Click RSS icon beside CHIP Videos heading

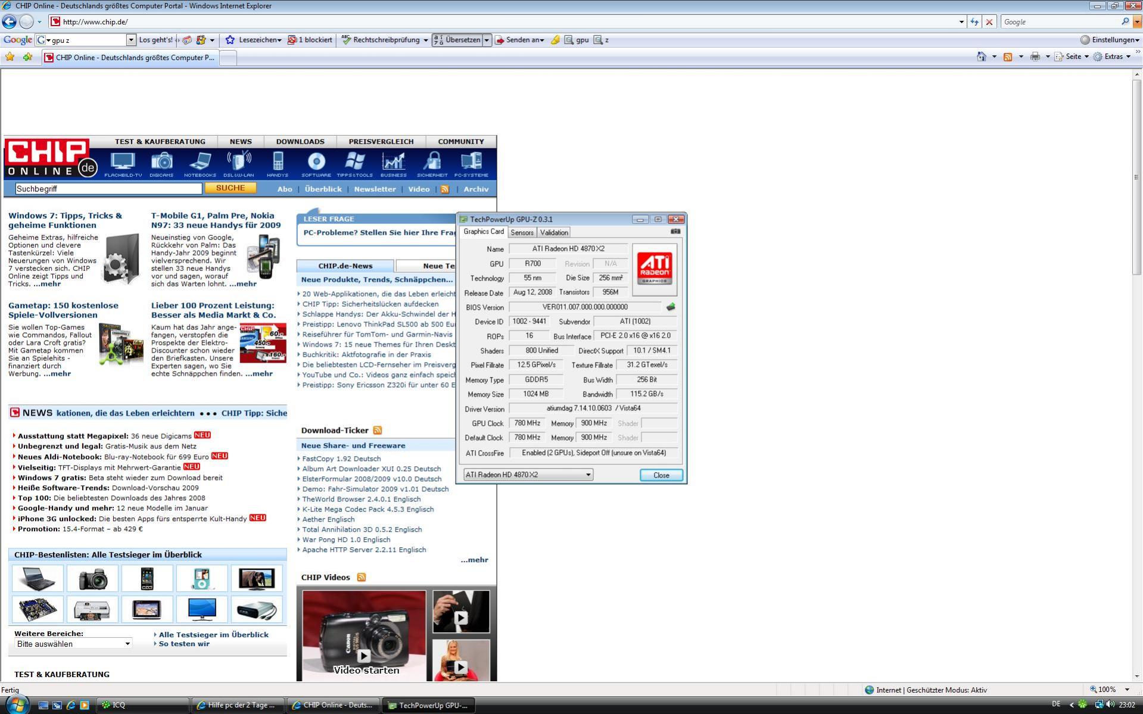point(361,578)
